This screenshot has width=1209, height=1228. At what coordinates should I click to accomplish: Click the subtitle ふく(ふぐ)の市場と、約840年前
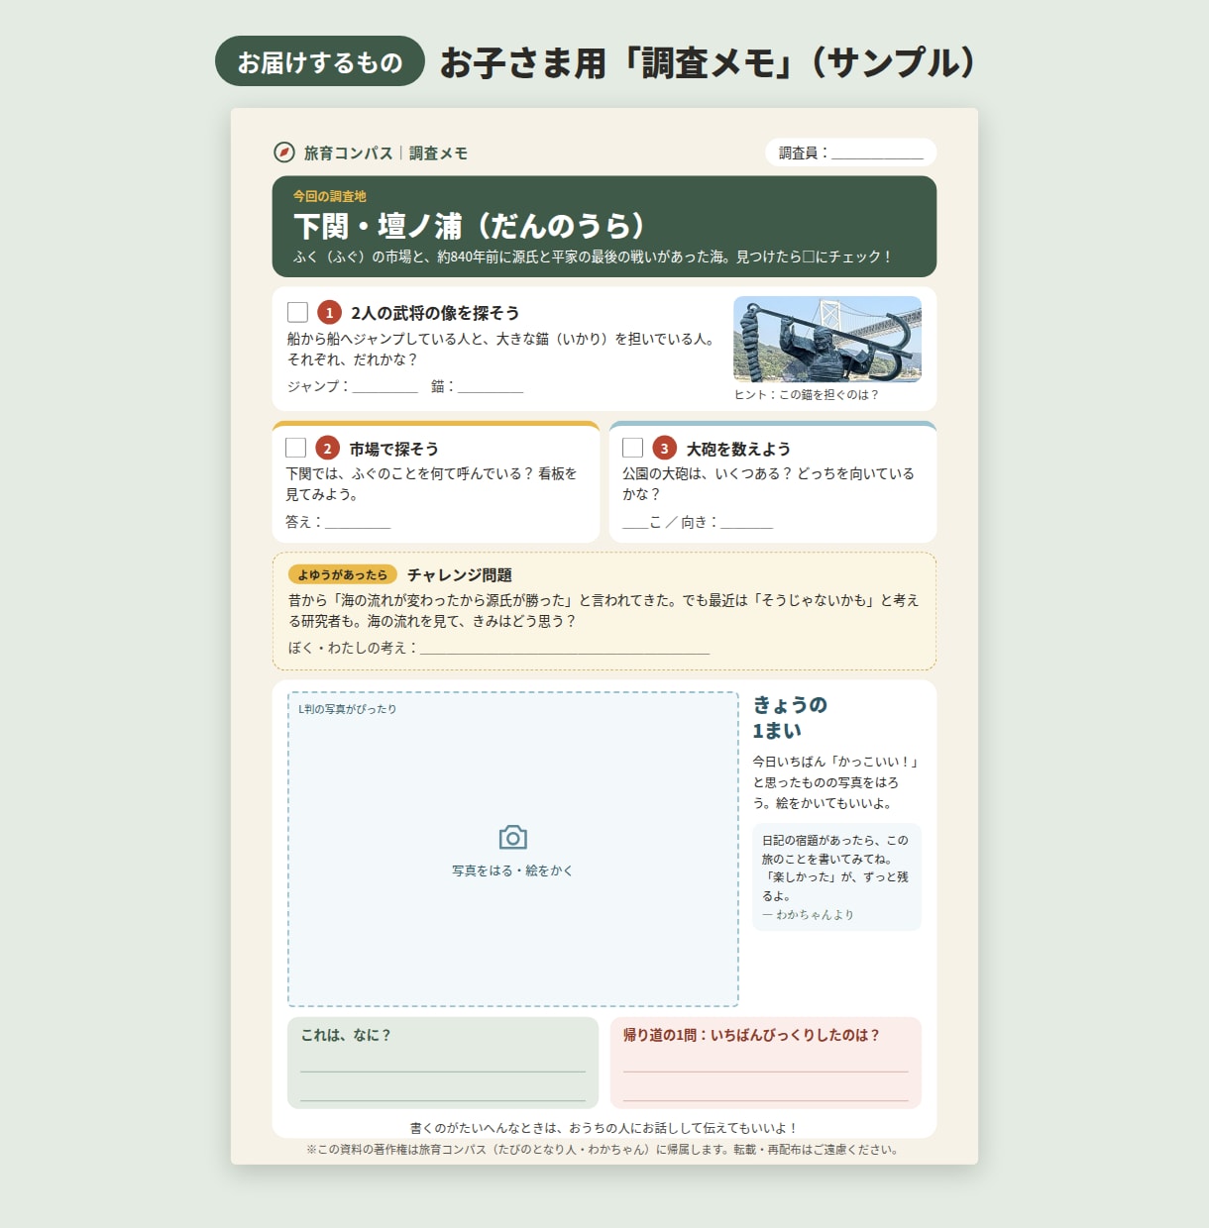(x=593, y=256)
